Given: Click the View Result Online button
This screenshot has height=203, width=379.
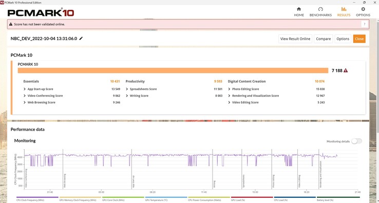Looking at the screenshot, I should point(295,39).
